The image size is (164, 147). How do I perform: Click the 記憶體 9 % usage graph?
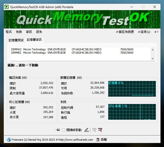(x=132, y=89)
